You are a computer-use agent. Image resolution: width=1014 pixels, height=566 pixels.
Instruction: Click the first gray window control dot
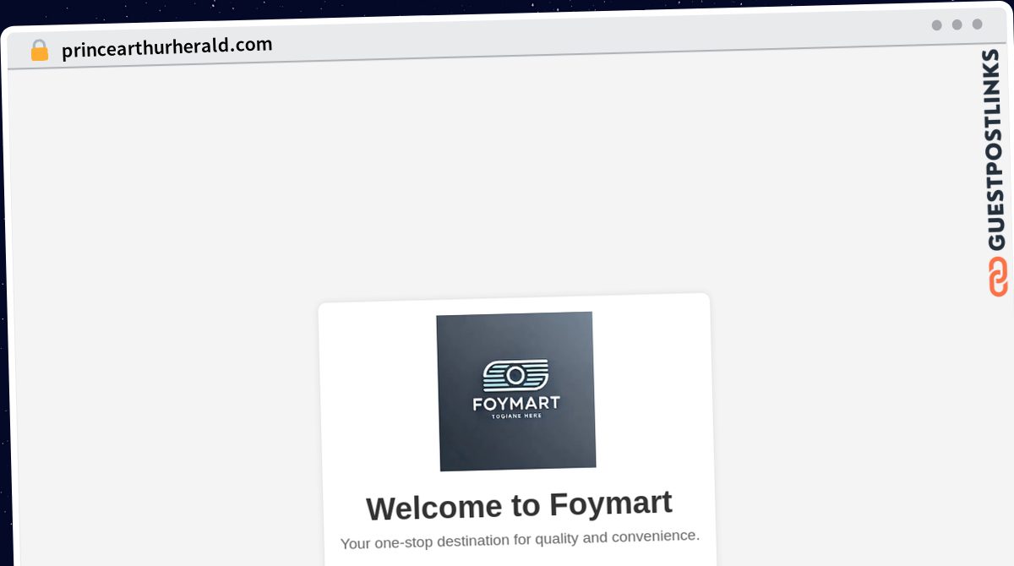coord(937,25)
